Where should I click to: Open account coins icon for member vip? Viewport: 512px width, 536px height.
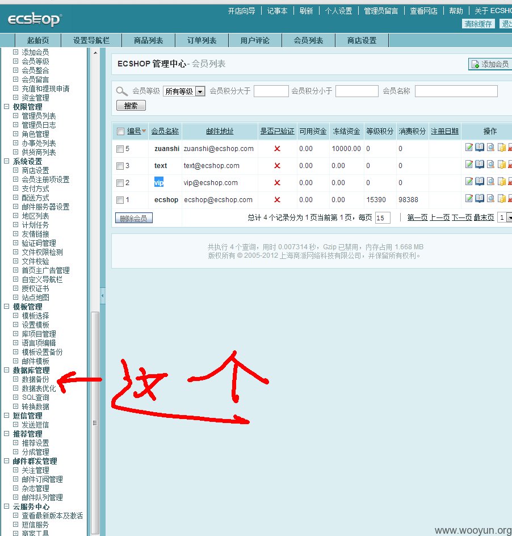pos(501,181)
